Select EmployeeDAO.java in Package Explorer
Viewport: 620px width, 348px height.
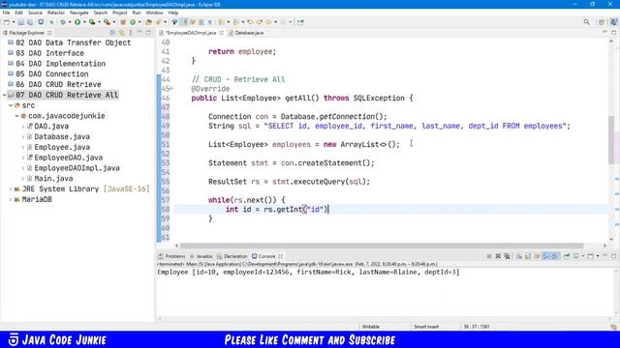pos(68,158)
